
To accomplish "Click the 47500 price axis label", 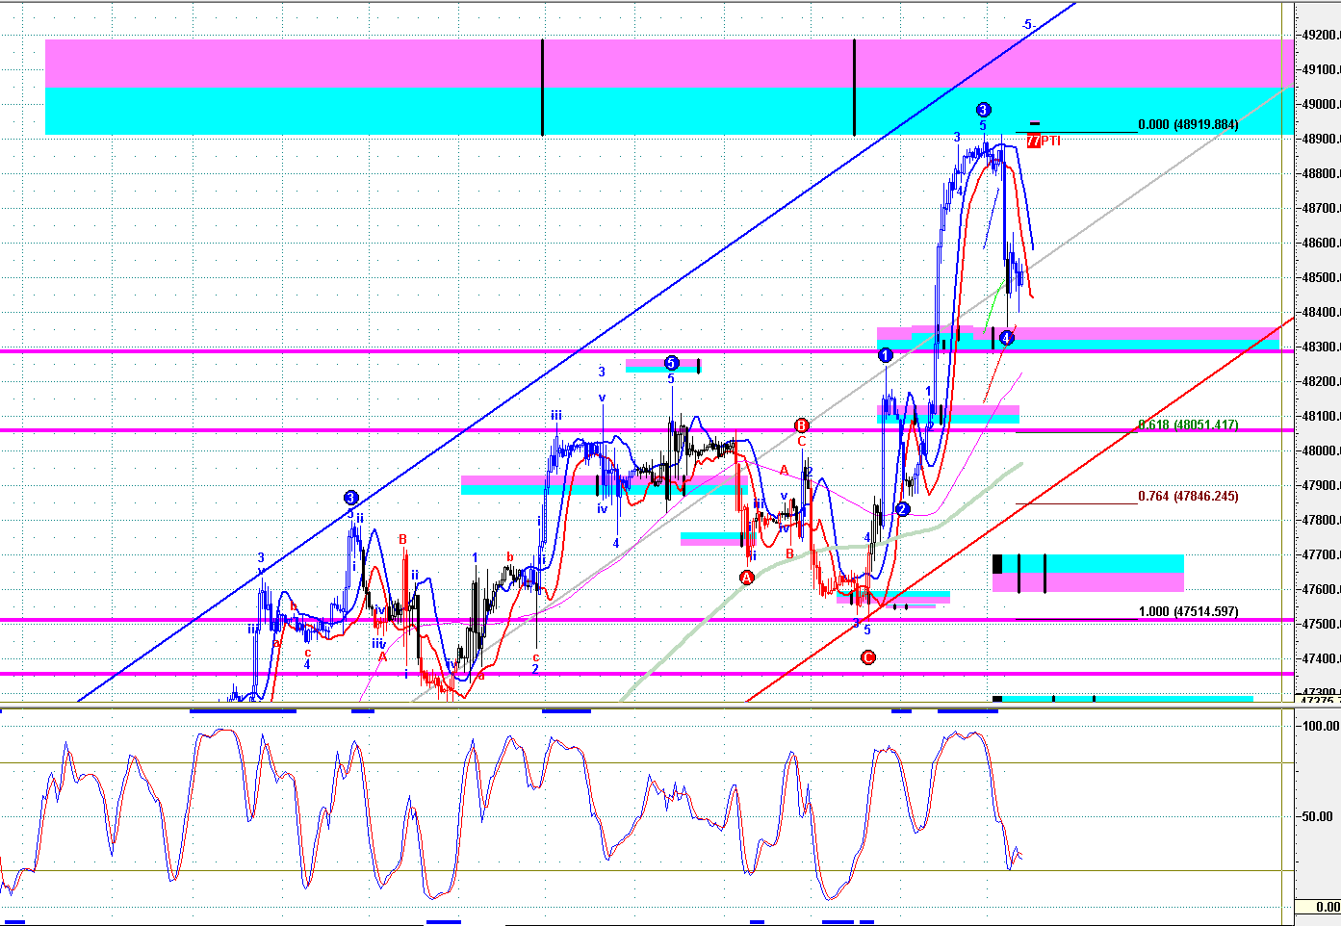I will pyautogui.click(x=1321, y=625).
